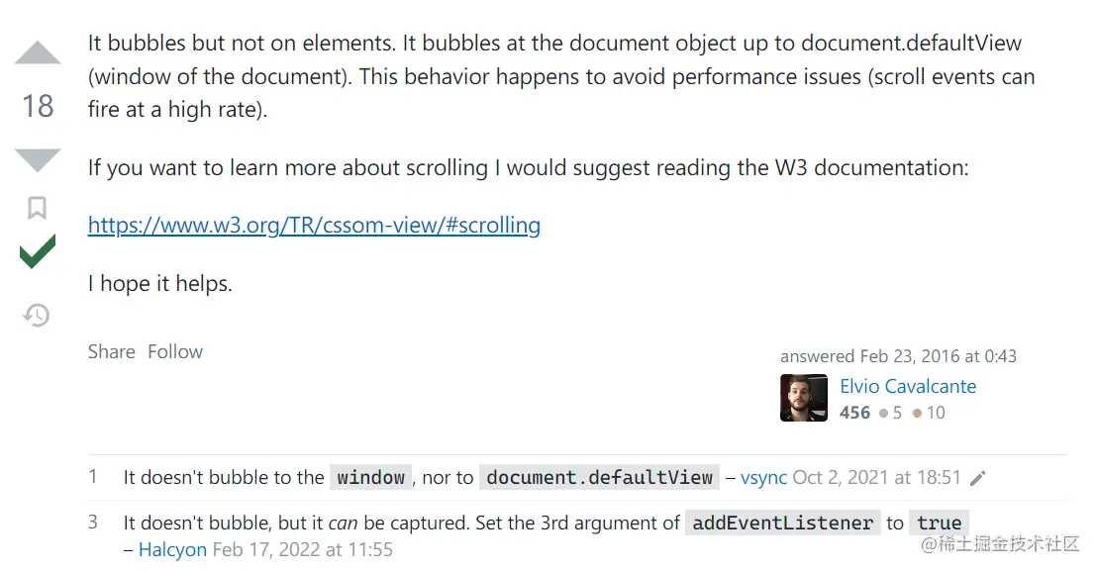Click the Oct 2, 2021 comment timestamp
This screenshot has width=1098, height=572.
click(x=877, y=477)
